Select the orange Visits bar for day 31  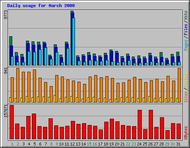(x=179, y=85)
